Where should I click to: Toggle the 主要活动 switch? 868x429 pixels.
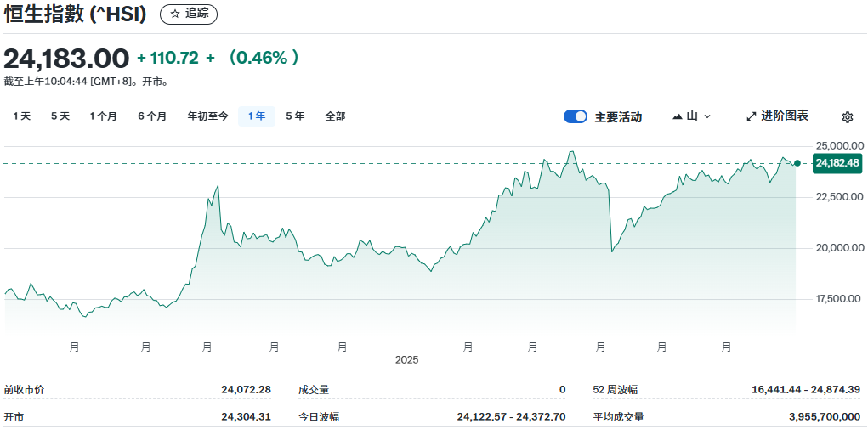(576, 116)
